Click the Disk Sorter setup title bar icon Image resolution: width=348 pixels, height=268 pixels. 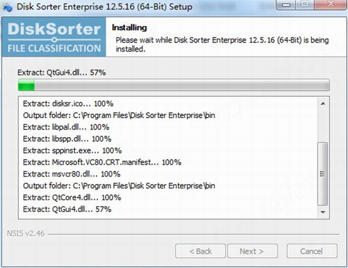tap(7, 7)
